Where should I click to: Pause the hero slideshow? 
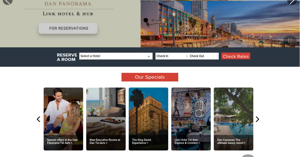tap(290, 40)
